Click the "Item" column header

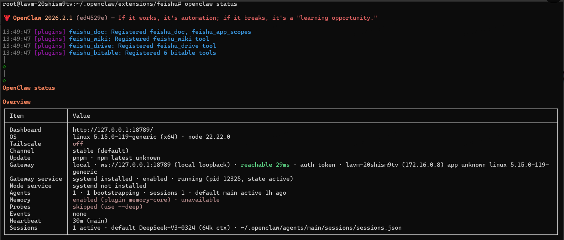(17, 116)
